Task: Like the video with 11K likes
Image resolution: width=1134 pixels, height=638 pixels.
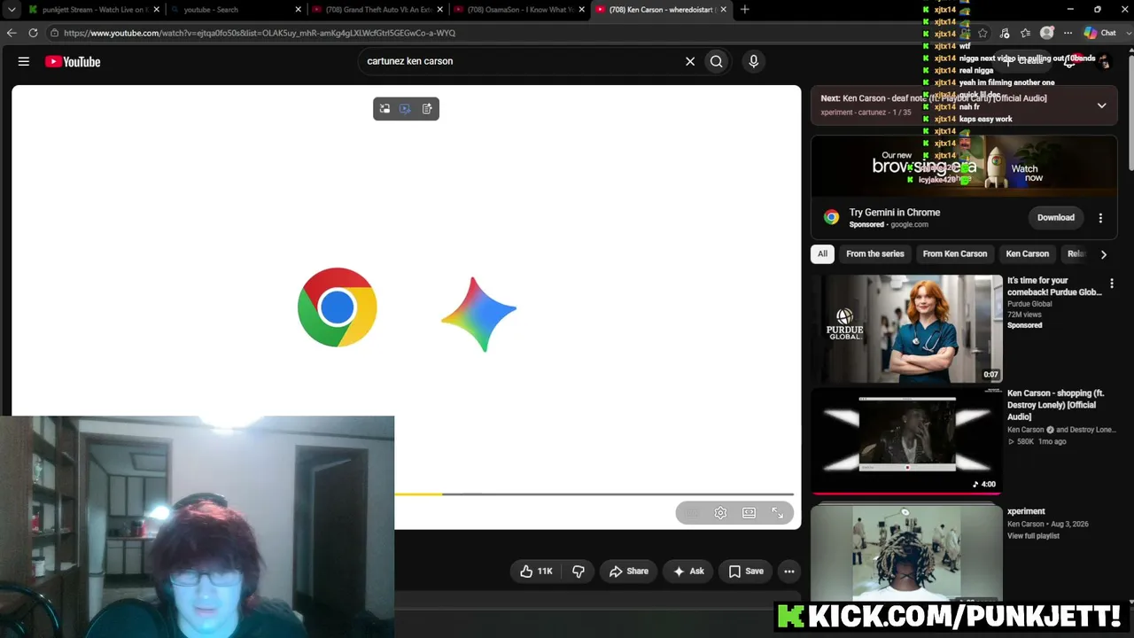Action: (536, 572)
